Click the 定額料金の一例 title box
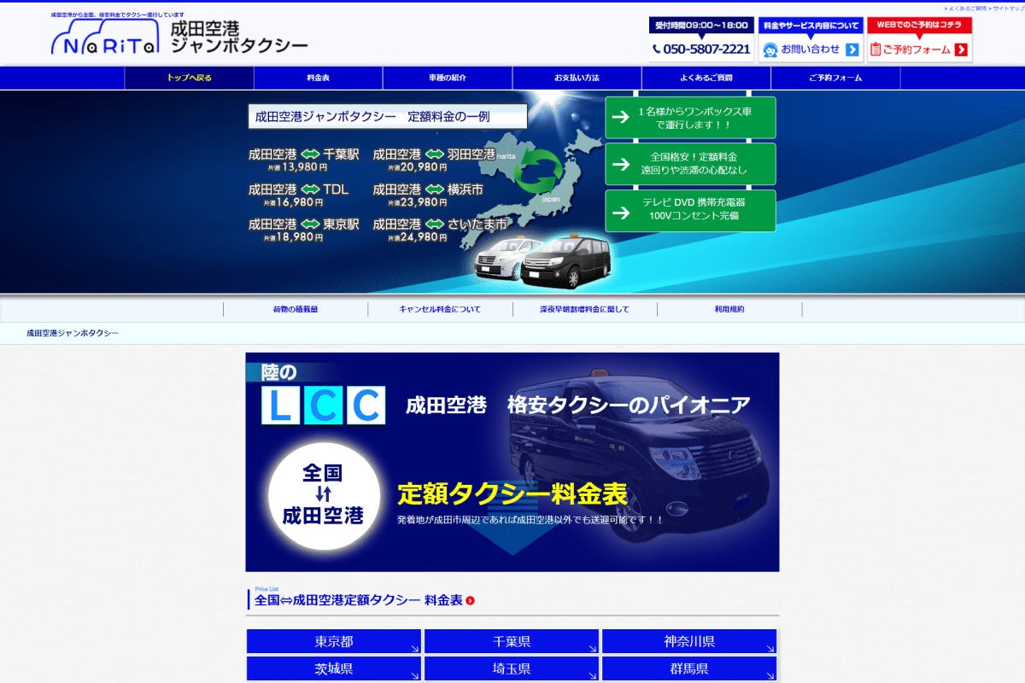Viewport: 1025px width, 683px height. [388, 117]
